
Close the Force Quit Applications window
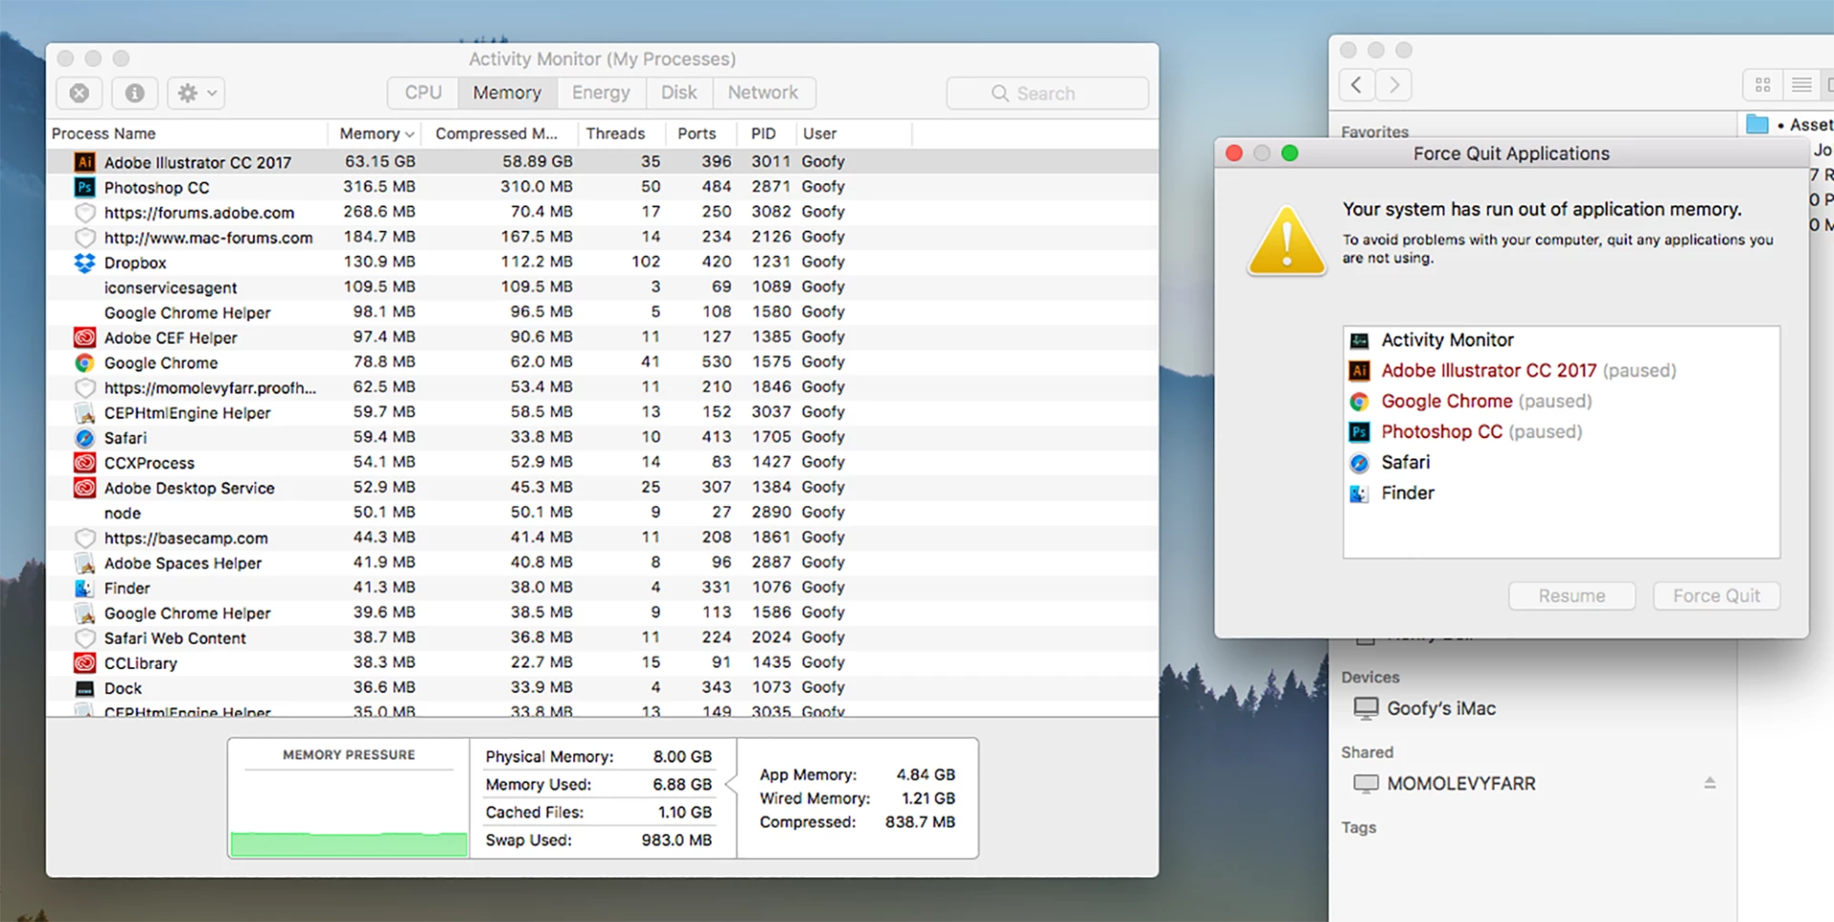(1234, 153)
